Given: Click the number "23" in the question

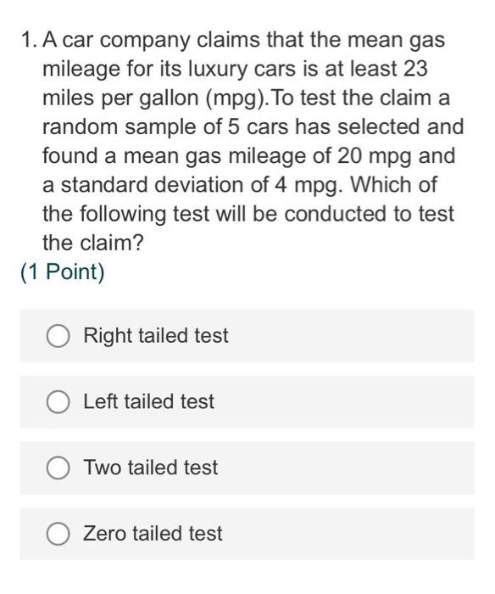Looking at the screenshot, I should coord(415,69).
